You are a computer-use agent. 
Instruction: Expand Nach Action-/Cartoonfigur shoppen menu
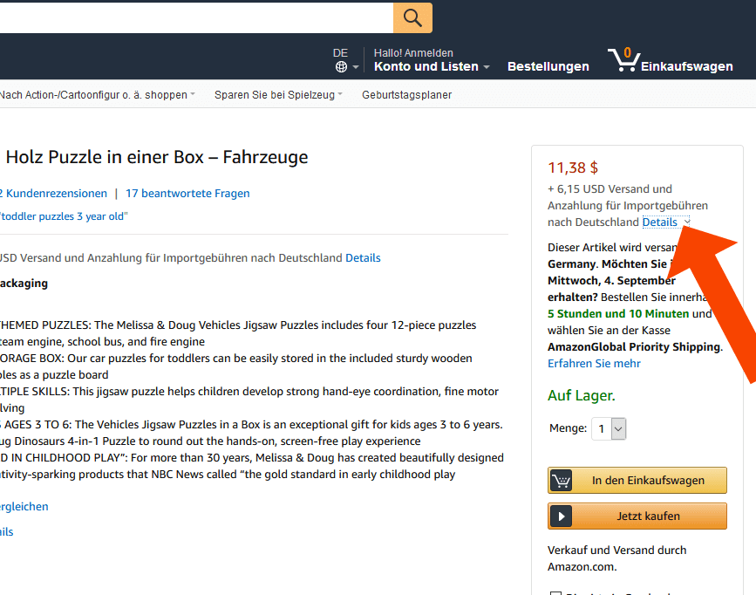98,95
